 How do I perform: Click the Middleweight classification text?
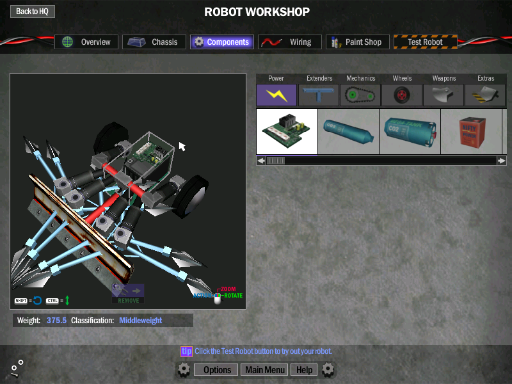(x=140, y=321)
